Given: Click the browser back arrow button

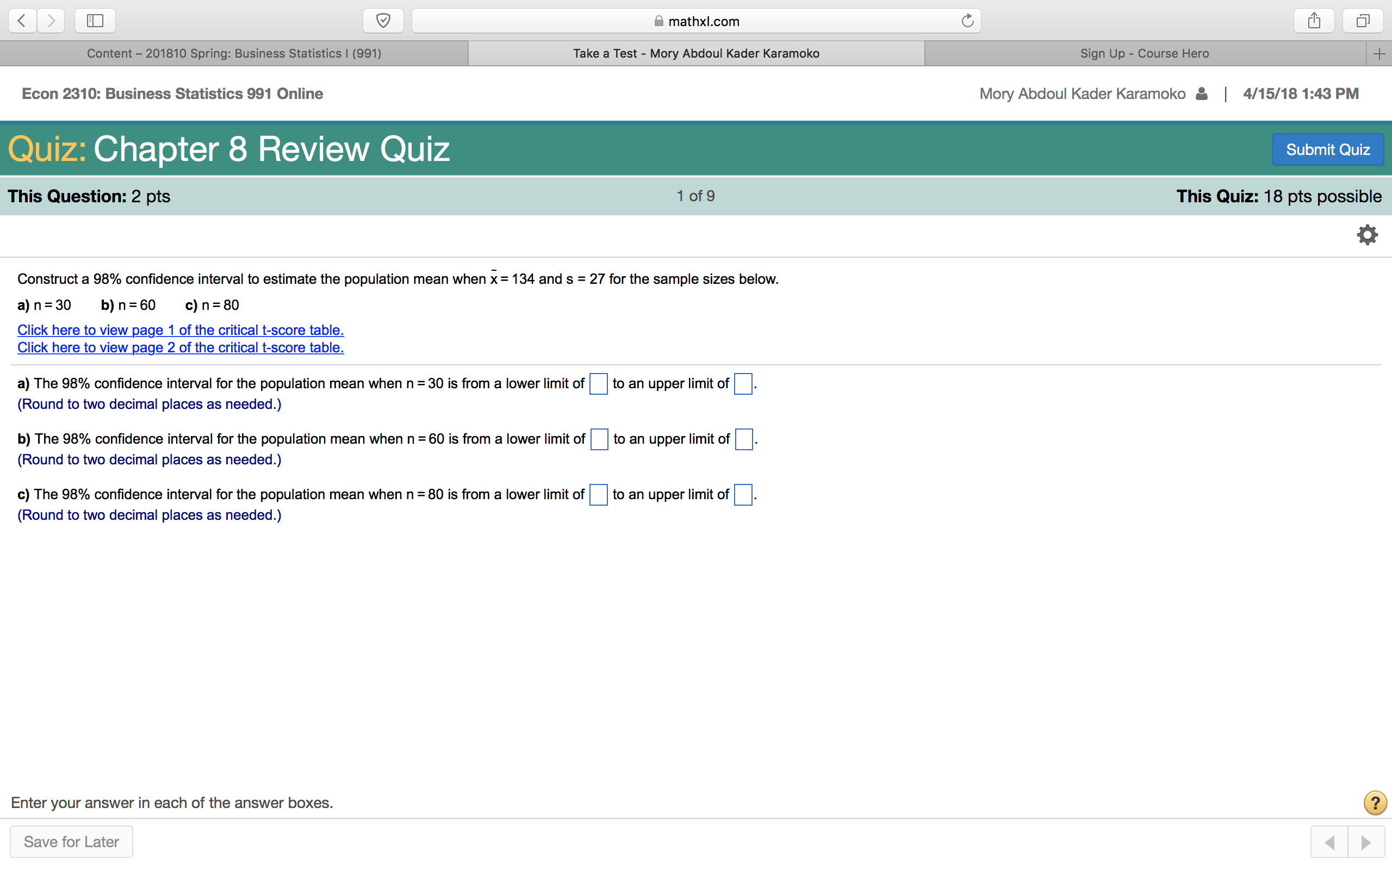Looking at the screenshot, I should point(22,21).
